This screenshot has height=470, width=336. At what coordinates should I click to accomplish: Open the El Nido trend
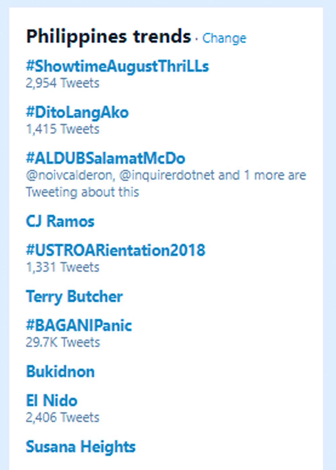[52, 401]
